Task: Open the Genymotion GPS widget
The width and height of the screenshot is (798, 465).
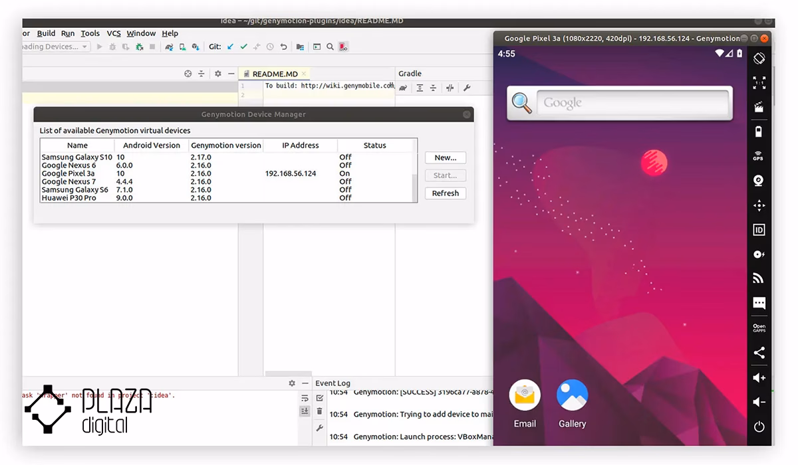Action: [759, 156]
